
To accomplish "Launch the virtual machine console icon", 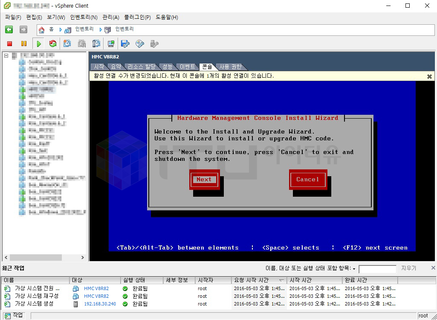I will click(111, 44).
